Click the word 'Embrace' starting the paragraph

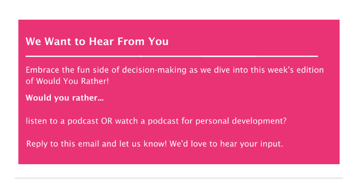[x=42, y=70]
